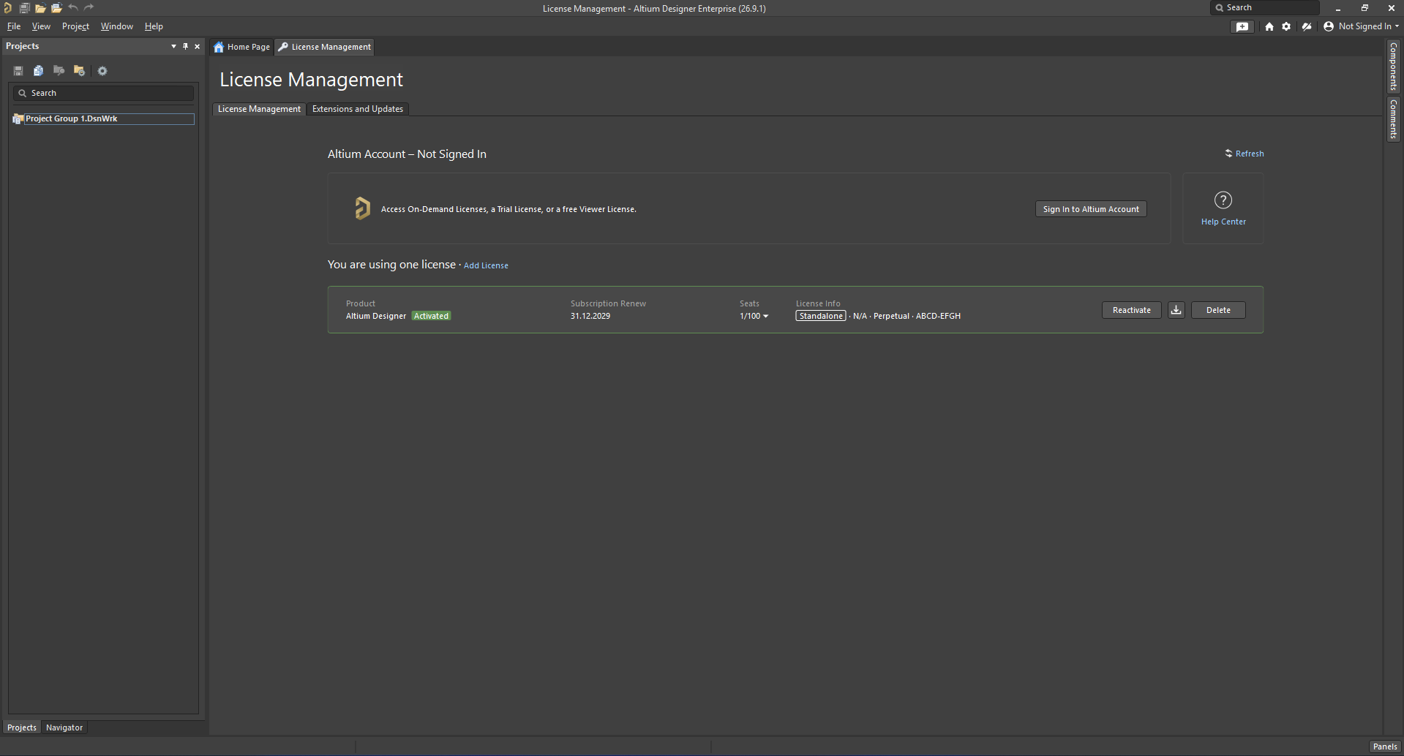
Task: Open the Help Center link
Action: pyautogui.click(x=1223, y=222)
